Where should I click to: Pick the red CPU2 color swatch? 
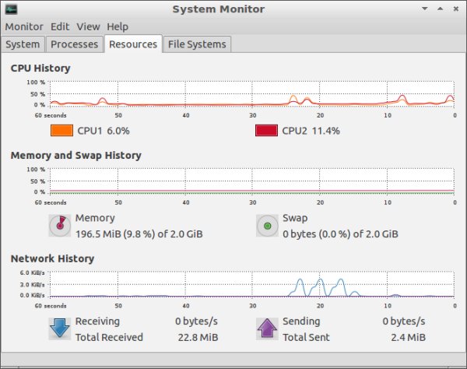tap(266, 131)
